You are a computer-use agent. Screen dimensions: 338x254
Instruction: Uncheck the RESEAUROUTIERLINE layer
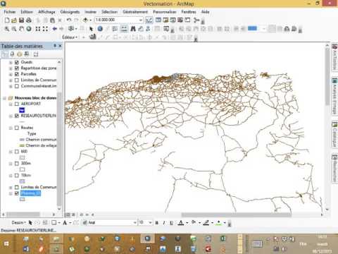click(17, 116)
